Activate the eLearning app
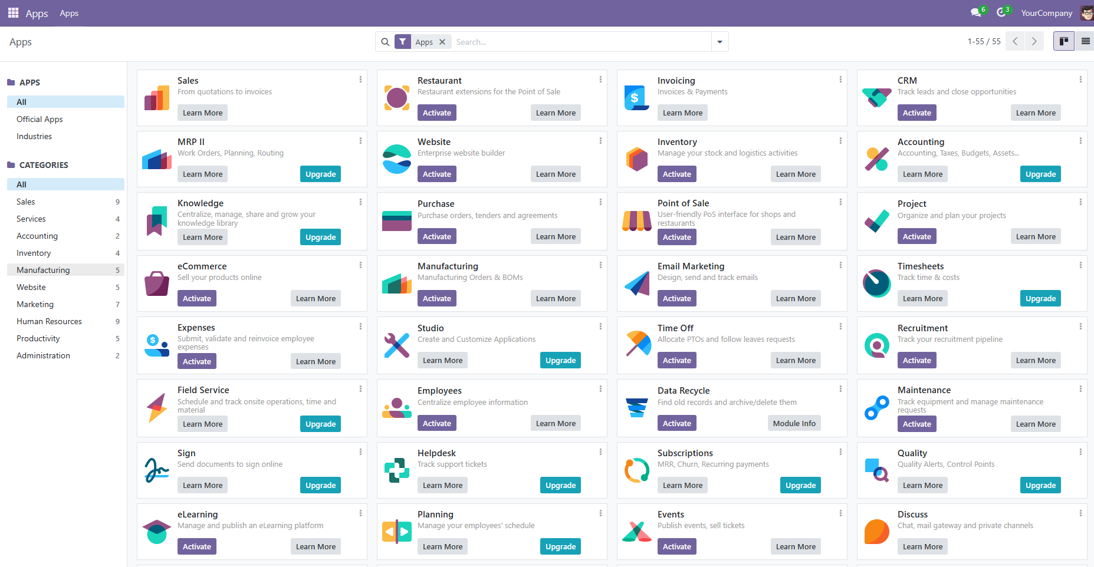The height and width of the screenshot is (567, 1094). pos(196,546)
